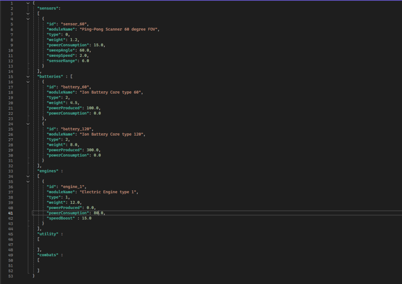Click the "speedBoost" key
The width and height of the screenshot is (402, 284).
(60, 218)
